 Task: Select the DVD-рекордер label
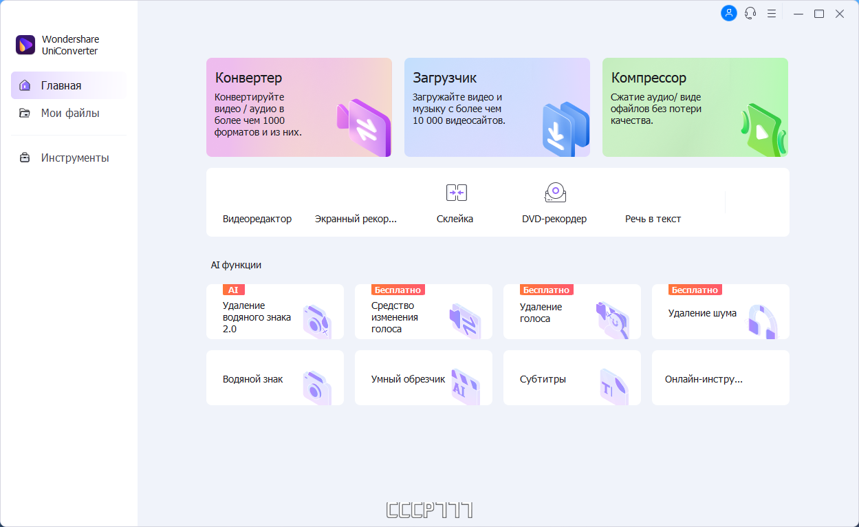click(554, 219)
